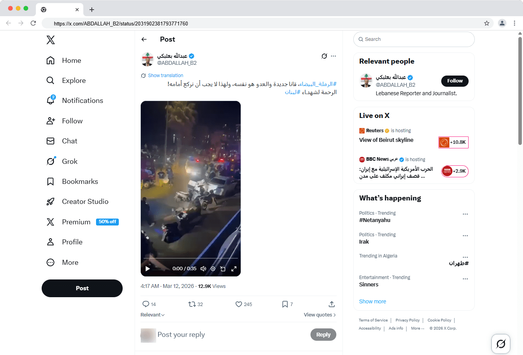Open Grok floating button at bottom right
523x355 pixels.
pyautogui.click(x=501, y=343)
